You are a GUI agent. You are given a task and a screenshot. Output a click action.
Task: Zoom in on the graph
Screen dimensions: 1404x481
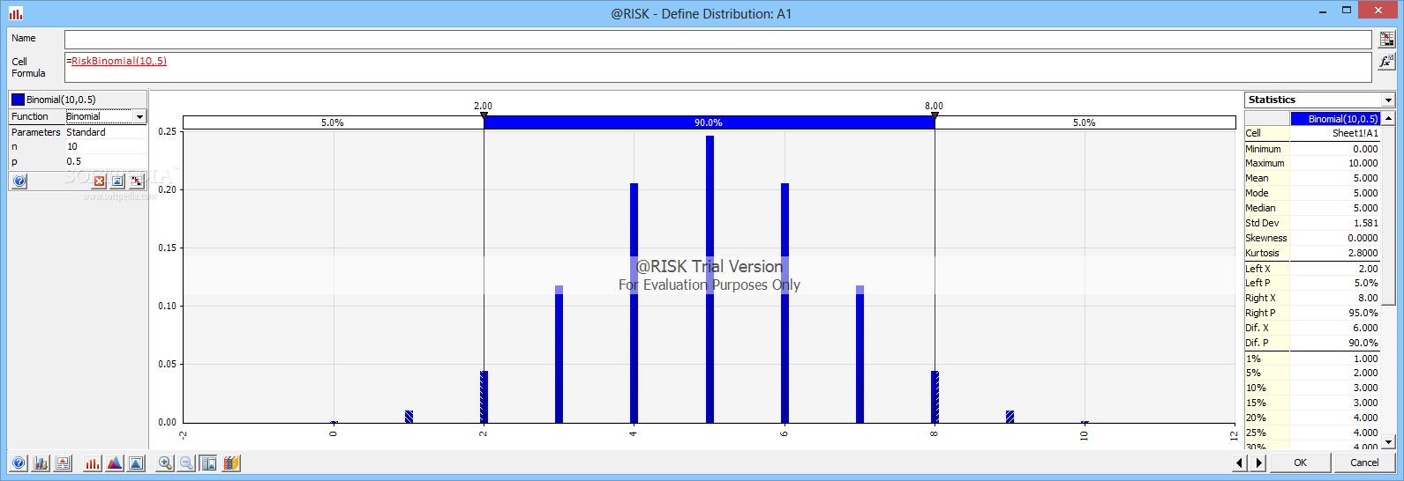tap(165, 463)
